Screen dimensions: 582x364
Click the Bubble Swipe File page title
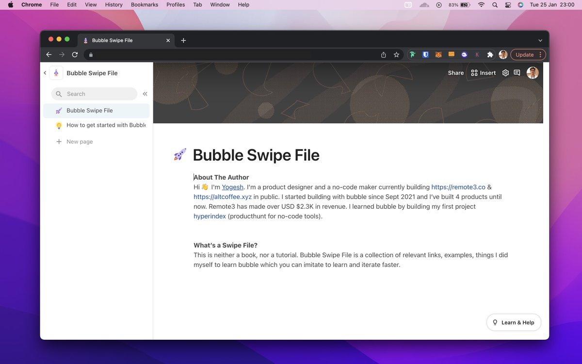tap(256, 155)
